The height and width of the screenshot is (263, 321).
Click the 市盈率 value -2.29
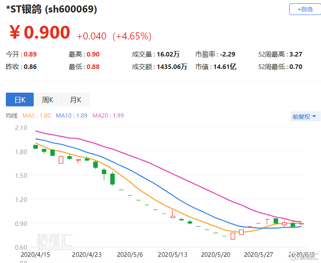click(227, 54)
